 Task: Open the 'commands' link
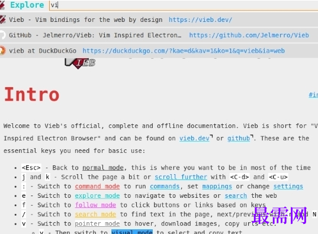click(x=165, y=186)
